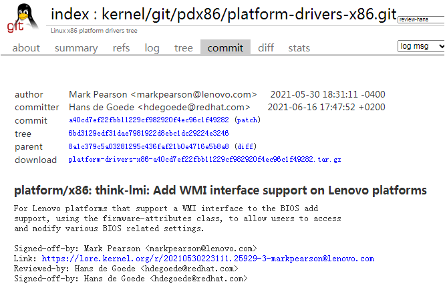Switch to the log tab

[x=152, y=47]
